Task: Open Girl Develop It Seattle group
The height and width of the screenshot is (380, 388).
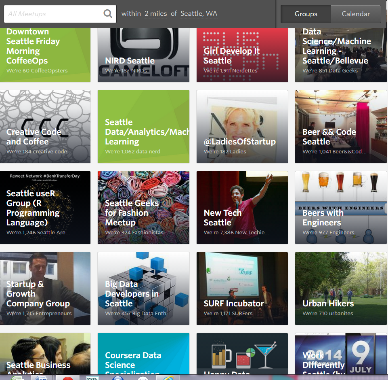Action: point(242,55)
